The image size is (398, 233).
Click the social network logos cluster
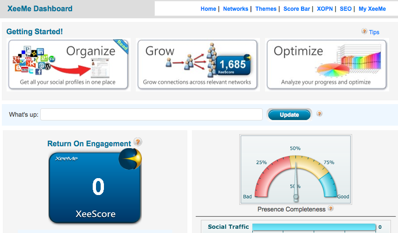click(34, 60)
